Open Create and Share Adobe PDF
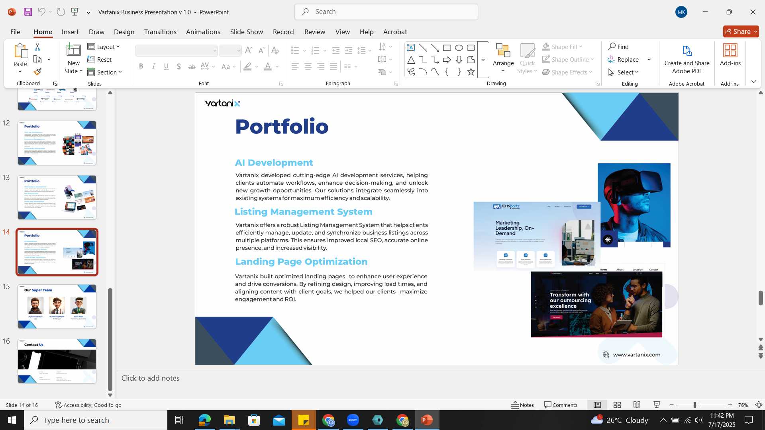This screenshot has height=430, width=765. [x=687, y=59]
